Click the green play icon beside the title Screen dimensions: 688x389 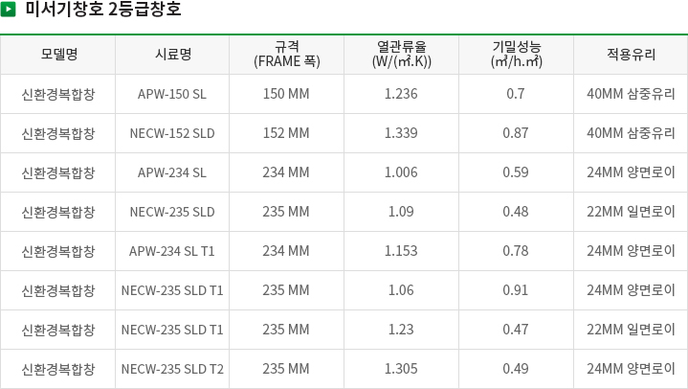(8, 10)
